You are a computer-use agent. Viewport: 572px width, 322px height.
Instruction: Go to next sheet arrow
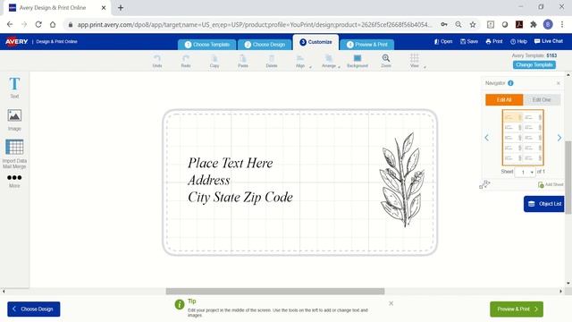[559, 138]
